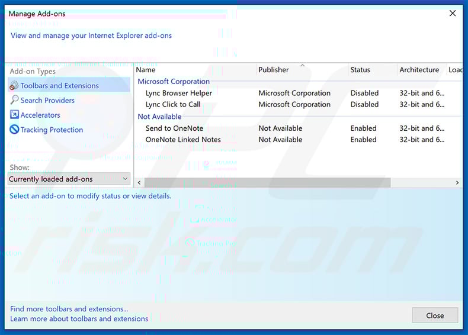Click the Accelerators arrow icon
Viewport: 468px width, 335px height.
coord(14,115)
